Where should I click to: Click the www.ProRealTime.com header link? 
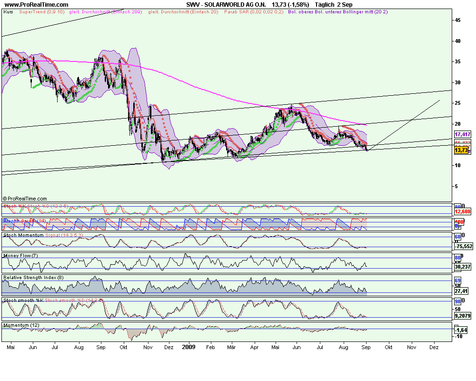[37, 5]
